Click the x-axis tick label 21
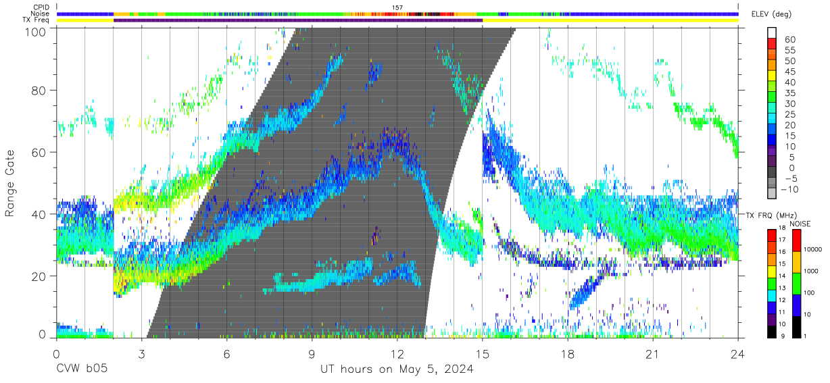Screen dimensions: 830x383 coord(653,354)
